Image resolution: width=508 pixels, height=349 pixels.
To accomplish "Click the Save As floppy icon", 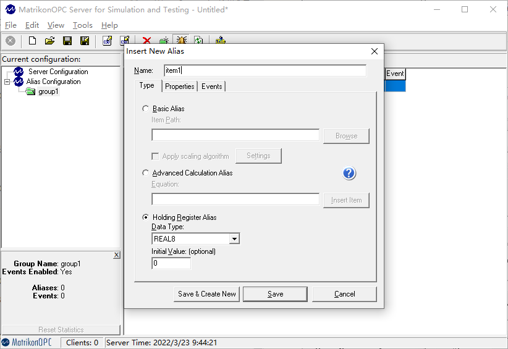I will click(85, 41).
